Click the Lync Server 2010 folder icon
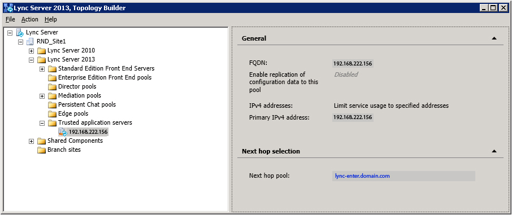The width and height of the screenshot is (512, 215). pos(41,51)
